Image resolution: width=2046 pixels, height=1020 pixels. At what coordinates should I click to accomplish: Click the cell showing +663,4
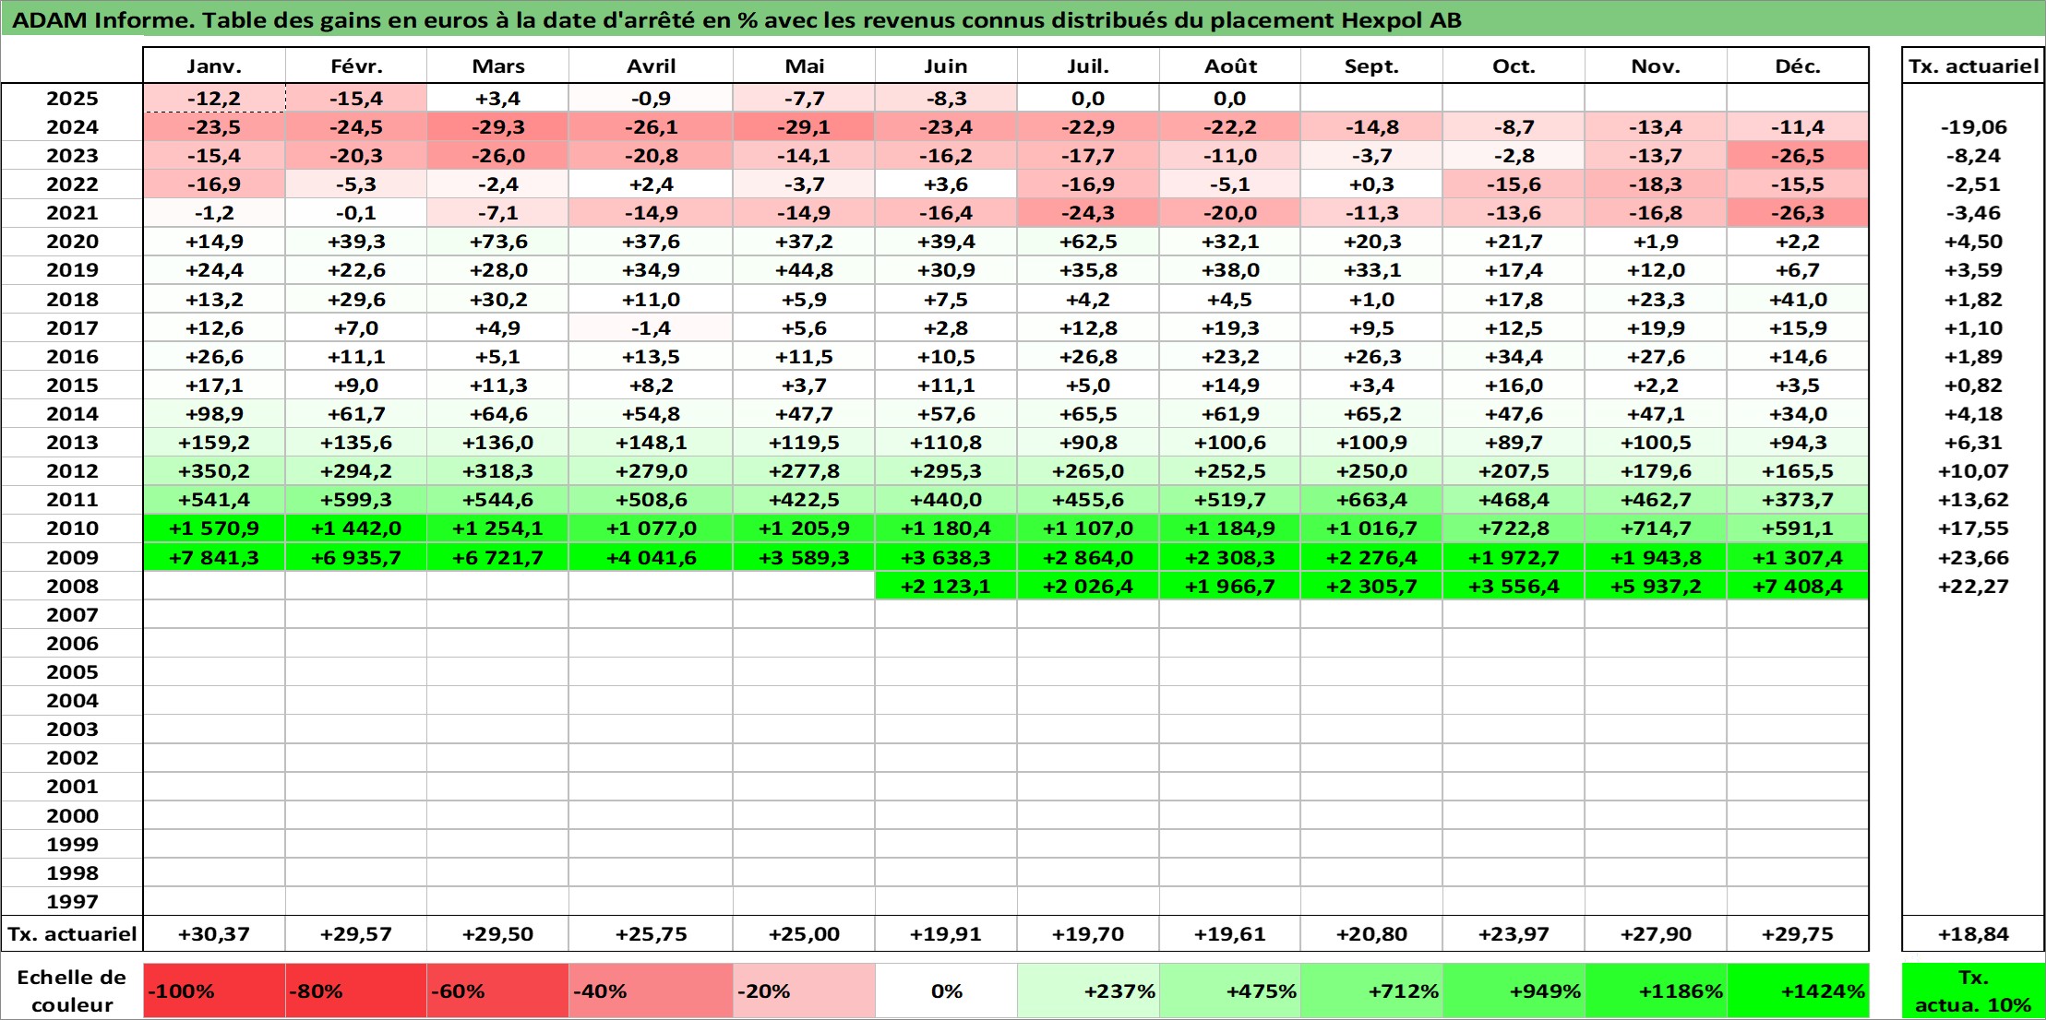pyautogui.click(x=1371, y=500)
